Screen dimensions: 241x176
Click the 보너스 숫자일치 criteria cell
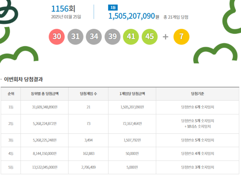[198, 124]
